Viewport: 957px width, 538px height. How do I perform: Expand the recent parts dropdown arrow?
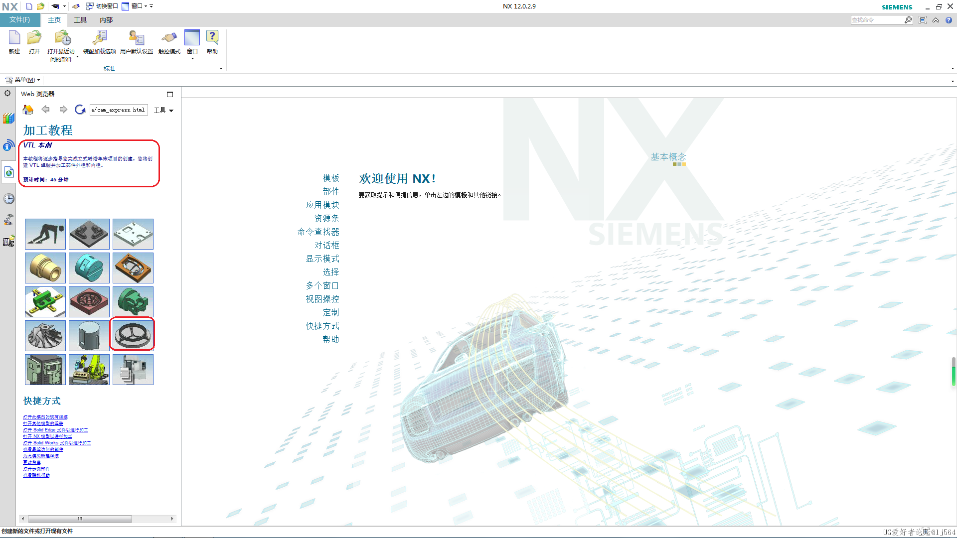(x=77, y=57)
